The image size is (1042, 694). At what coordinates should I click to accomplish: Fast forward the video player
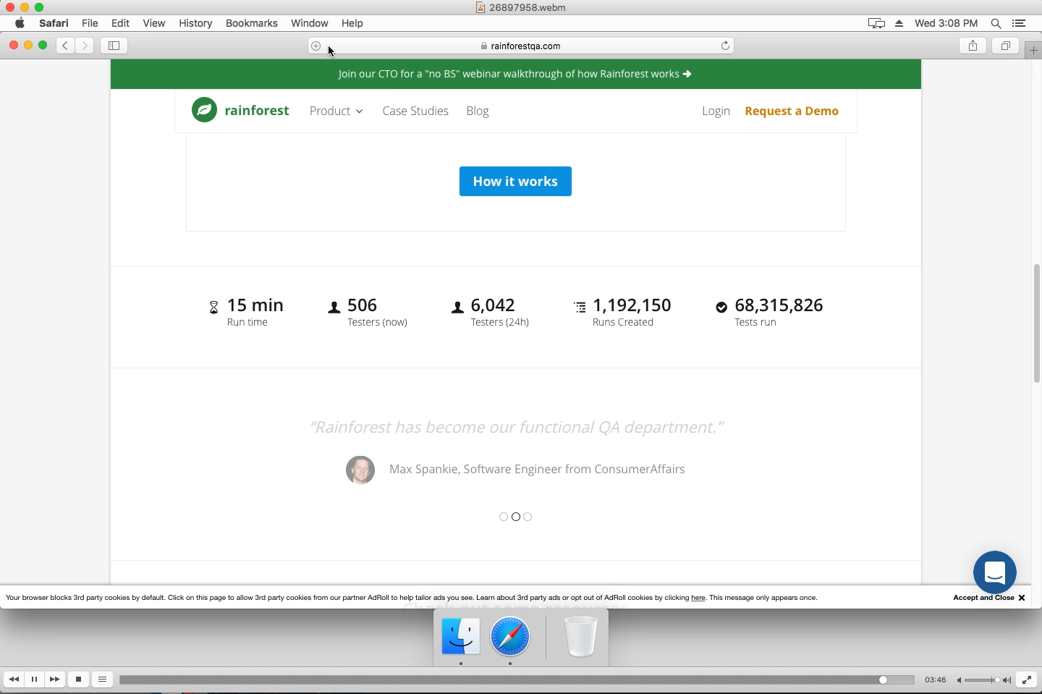(55, 680)
